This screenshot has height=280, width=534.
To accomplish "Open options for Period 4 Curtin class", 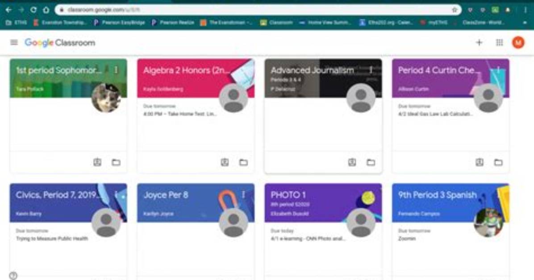I will point(498,70).
